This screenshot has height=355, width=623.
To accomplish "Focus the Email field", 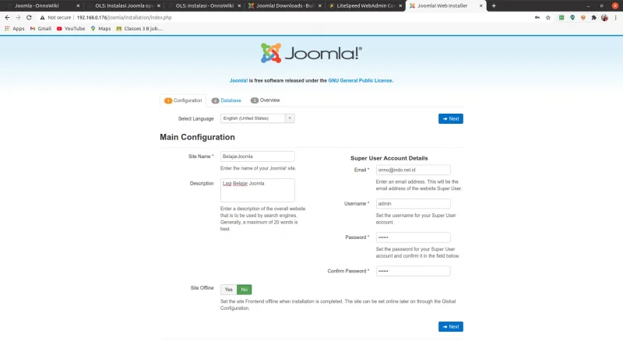I will pyautogui.click(x=414, y=170).
